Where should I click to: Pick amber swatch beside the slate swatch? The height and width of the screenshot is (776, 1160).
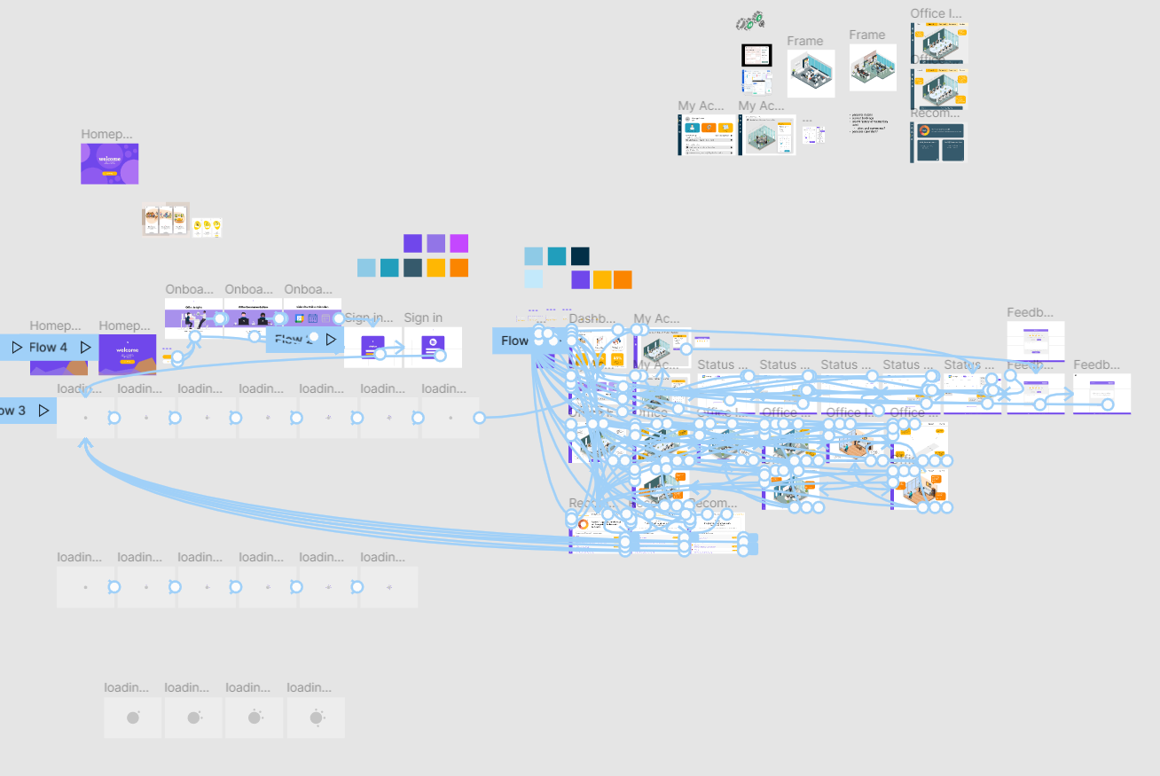[x=435, y=268]
